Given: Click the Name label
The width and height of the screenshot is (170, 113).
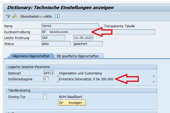Looking at the screenshot, I should (x=8, y=26).
